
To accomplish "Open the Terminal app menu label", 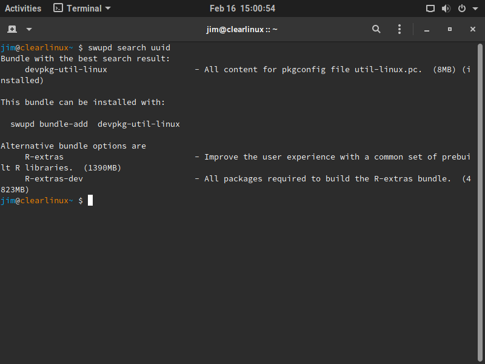I will (x=84, y=8).
